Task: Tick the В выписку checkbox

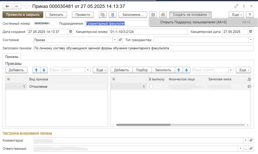Action: click(x=151, y=86)
